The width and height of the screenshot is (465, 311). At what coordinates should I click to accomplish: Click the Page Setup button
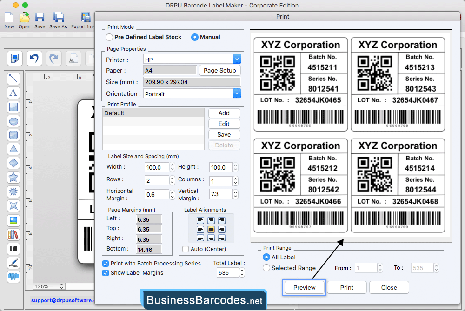coord(220,70)
